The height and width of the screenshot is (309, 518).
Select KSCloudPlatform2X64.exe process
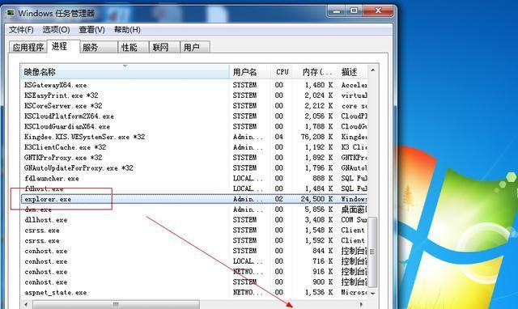pos(193,116)
